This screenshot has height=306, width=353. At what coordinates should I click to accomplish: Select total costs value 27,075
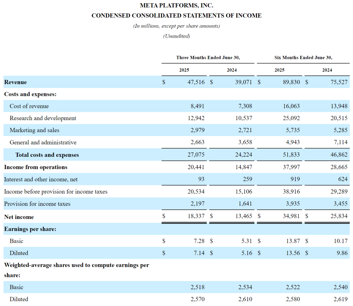[x=196, y=155]
